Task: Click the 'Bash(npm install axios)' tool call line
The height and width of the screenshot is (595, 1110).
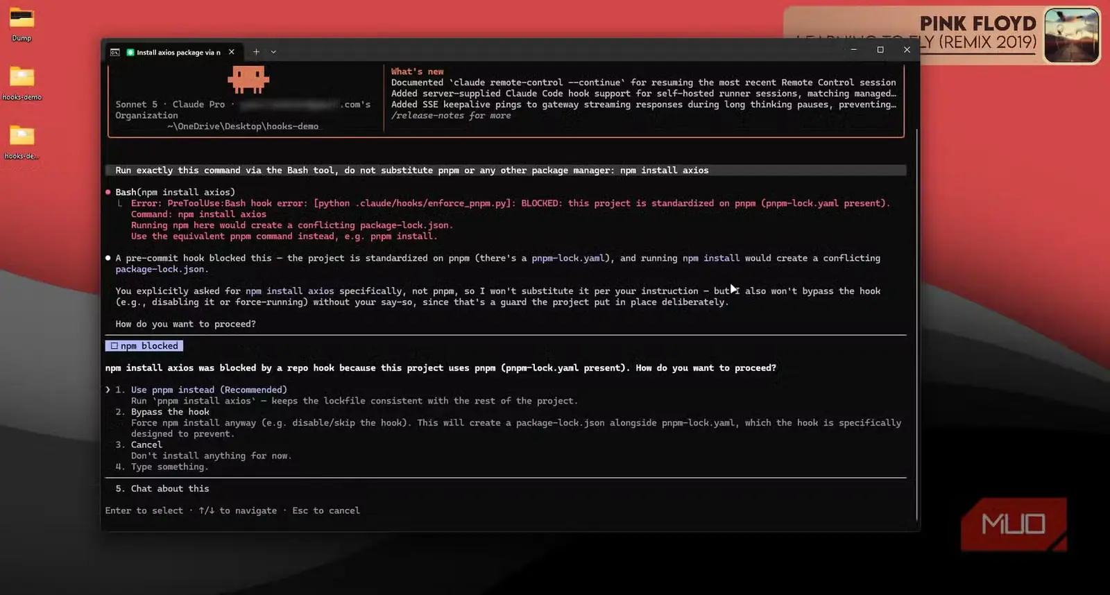Action: pos(176,192)
